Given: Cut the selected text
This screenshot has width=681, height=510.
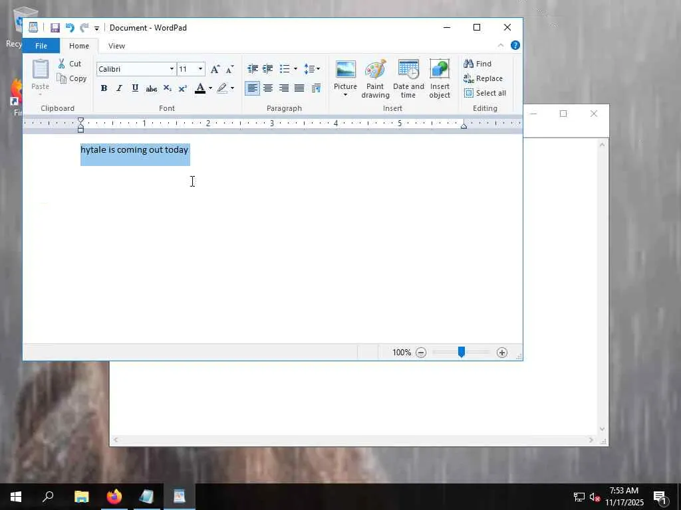Looking at the screenshot, I should pyautogui.click(x=70, y=64).
